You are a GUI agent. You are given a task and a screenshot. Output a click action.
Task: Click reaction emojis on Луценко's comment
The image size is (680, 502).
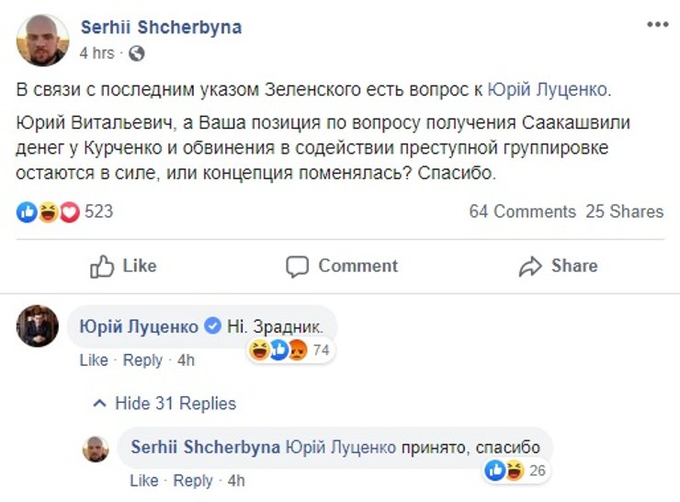[278, 350]
